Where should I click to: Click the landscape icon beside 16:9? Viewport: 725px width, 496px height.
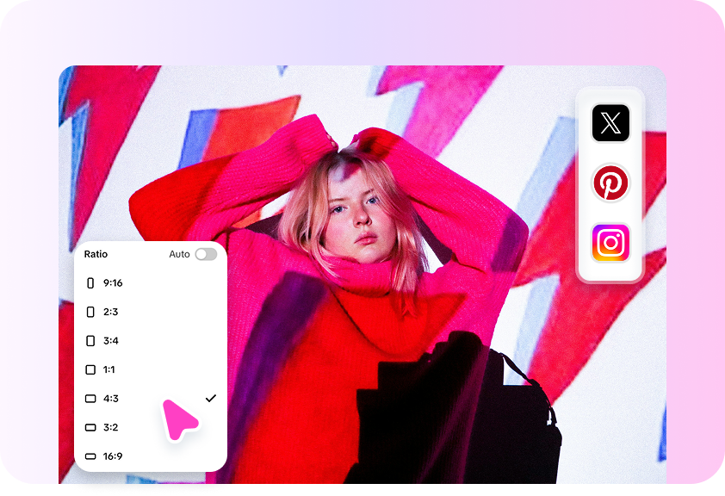click(91, 456)
